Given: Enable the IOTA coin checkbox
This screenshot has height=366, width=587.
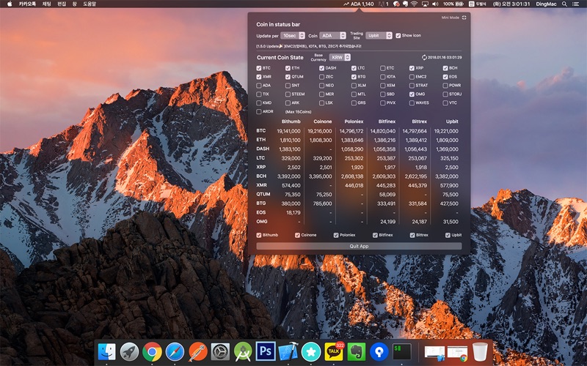Looking at the screenshot, I should [x=382, y=77].
